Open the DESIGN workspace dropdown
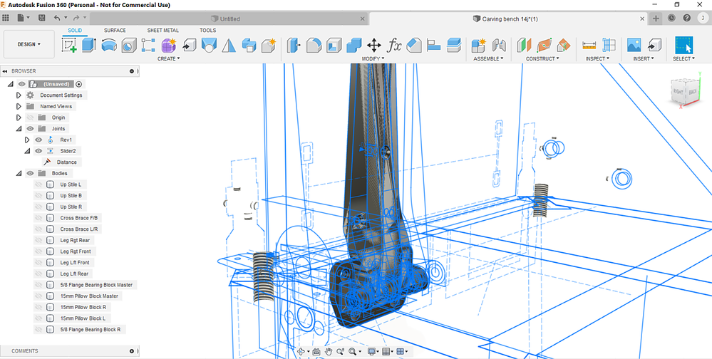The width and height of the screenshot is (712, 359). pos(29,44)
